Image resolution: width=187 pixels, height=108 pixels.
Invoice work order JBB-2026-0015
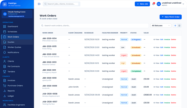pos(167,47)
